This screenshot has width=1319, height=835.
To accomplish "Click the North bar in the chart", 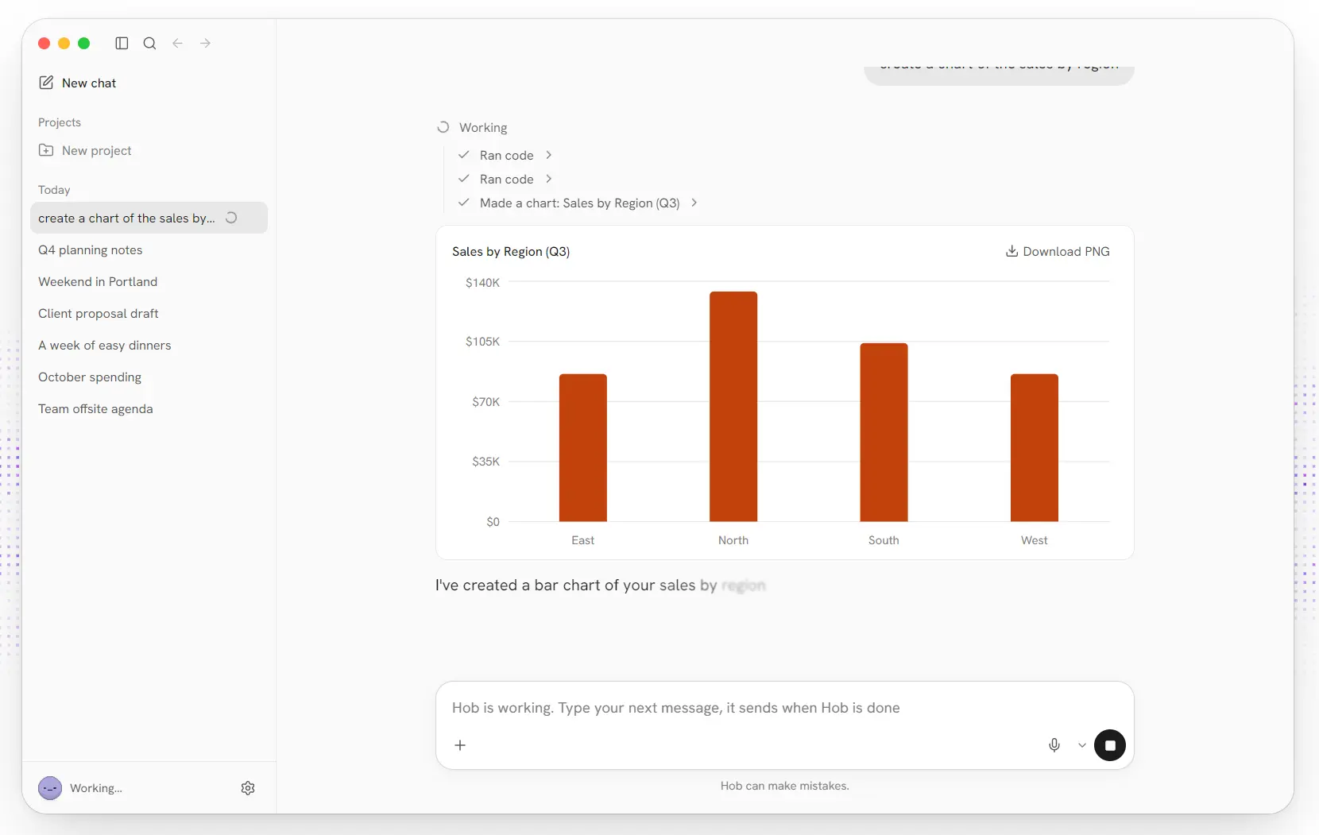I will [733, 406].
